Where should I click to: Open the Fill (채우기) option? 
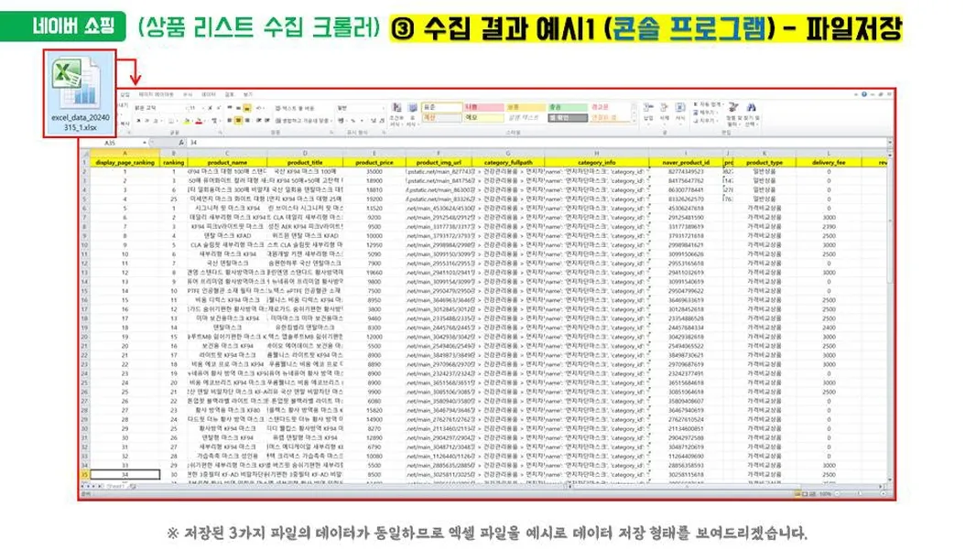(705, 113)
